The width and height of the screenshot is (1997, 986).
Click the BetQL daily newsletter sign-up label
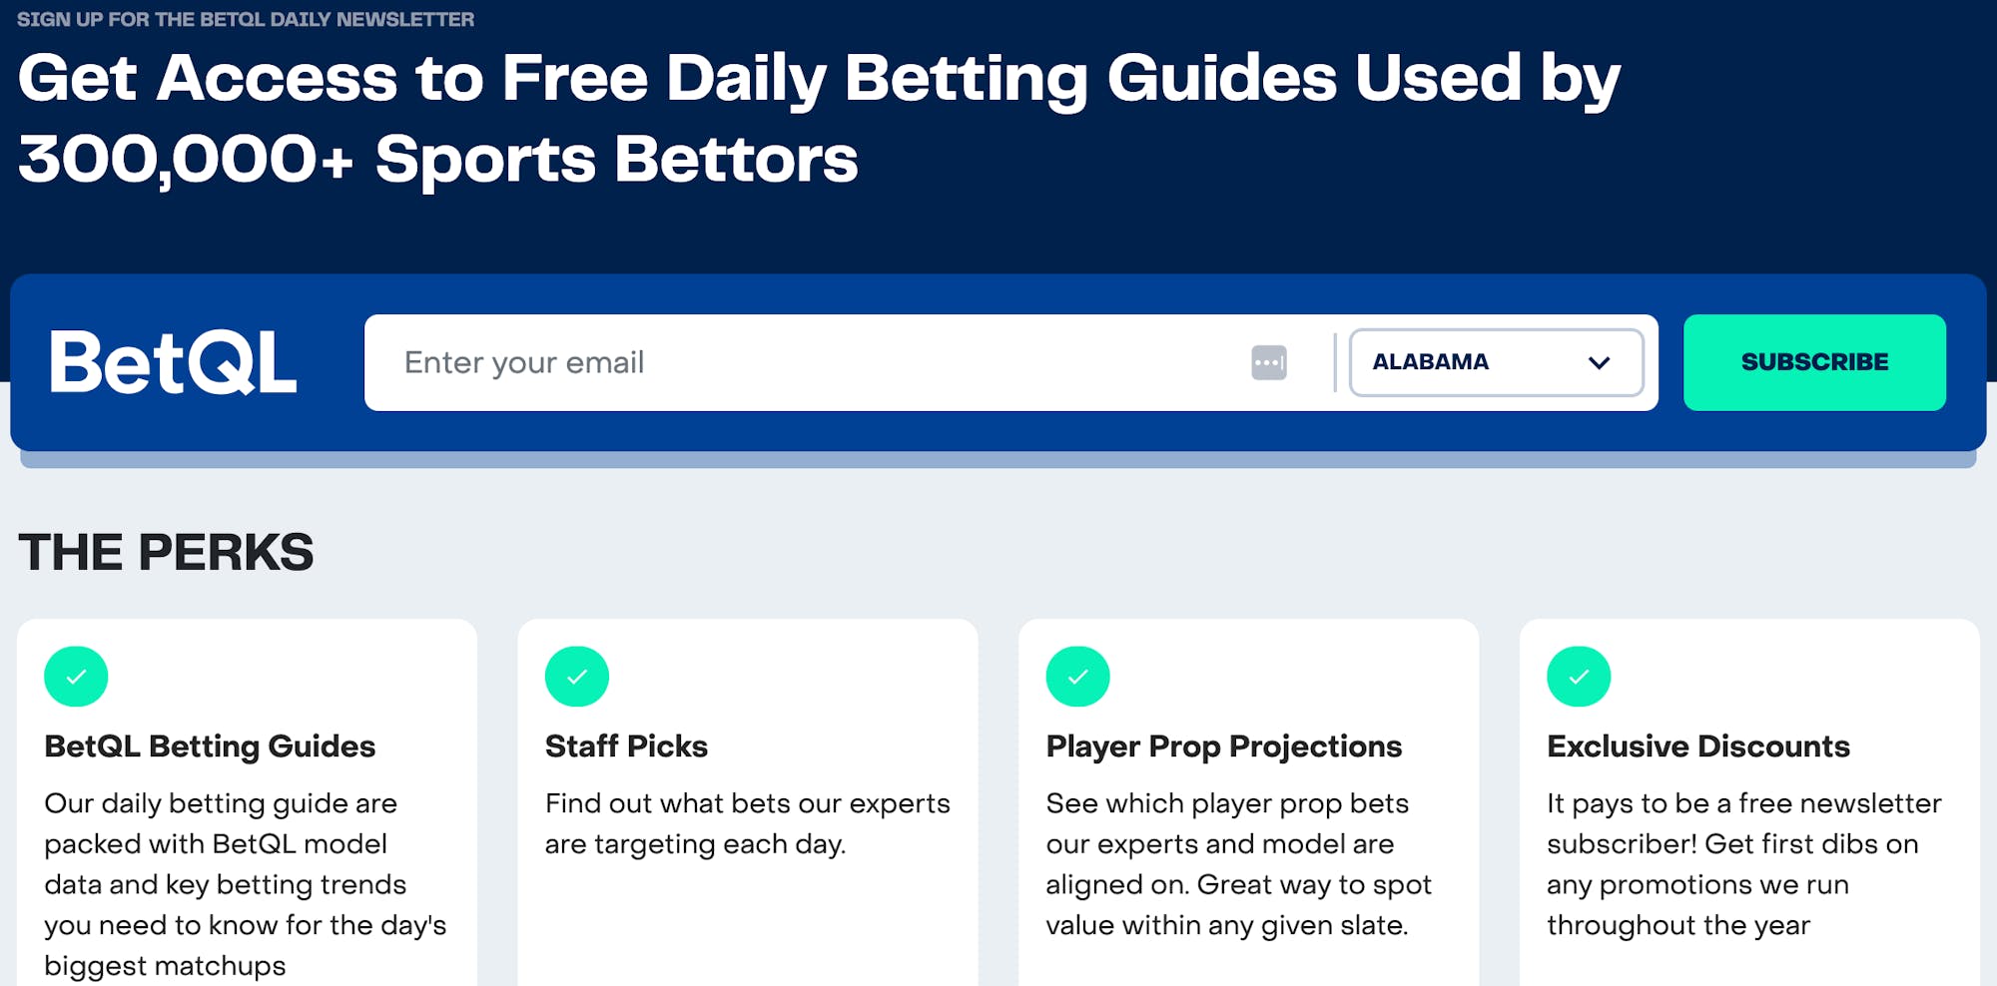click(246, 19)
